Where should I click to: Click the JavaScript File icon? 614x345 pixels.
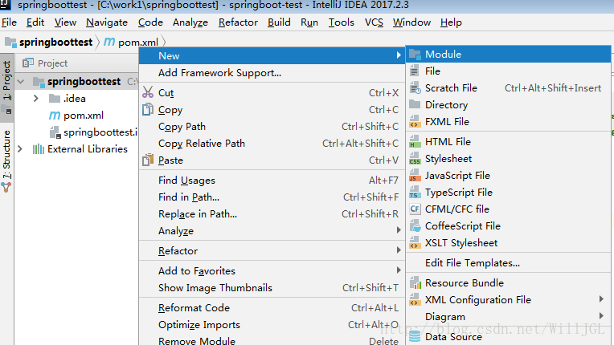(415, 176)
